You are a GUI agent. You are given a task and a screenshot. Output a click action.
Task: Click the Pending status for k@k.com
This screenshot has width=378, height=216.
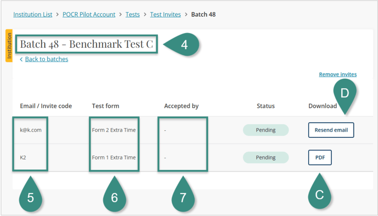coord(266,130)
